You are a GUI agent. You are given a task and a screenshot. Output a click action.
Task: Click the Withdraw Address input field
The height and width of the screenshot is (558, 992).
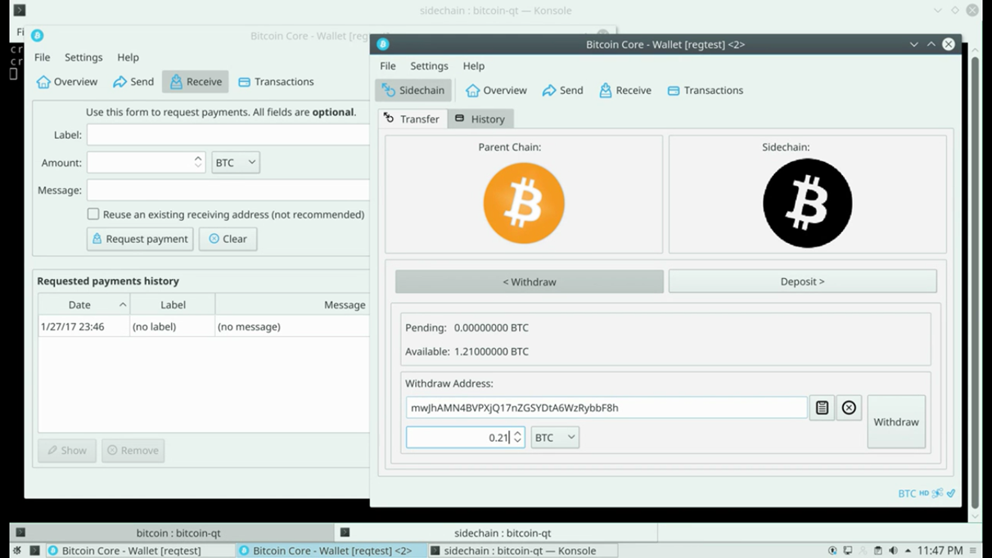pos(606,407)
